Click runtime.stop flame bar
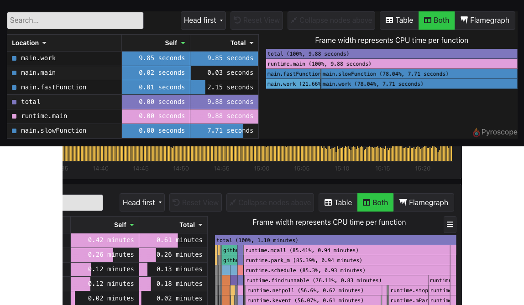The height and width of the screenshot is (305, 524). coord(409,290)
